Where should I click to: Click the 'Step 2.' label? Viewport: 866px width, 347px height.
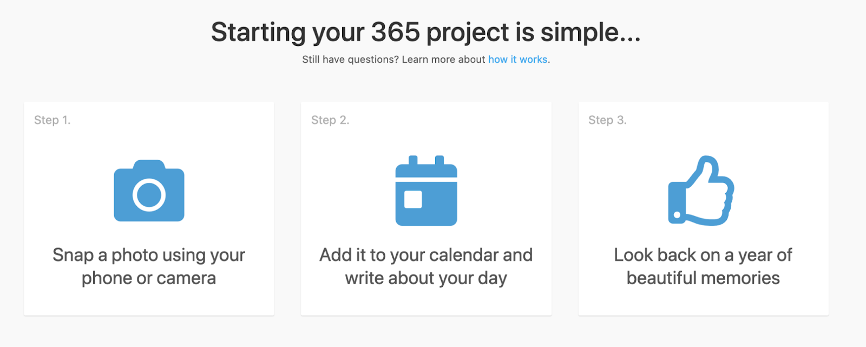330,120
